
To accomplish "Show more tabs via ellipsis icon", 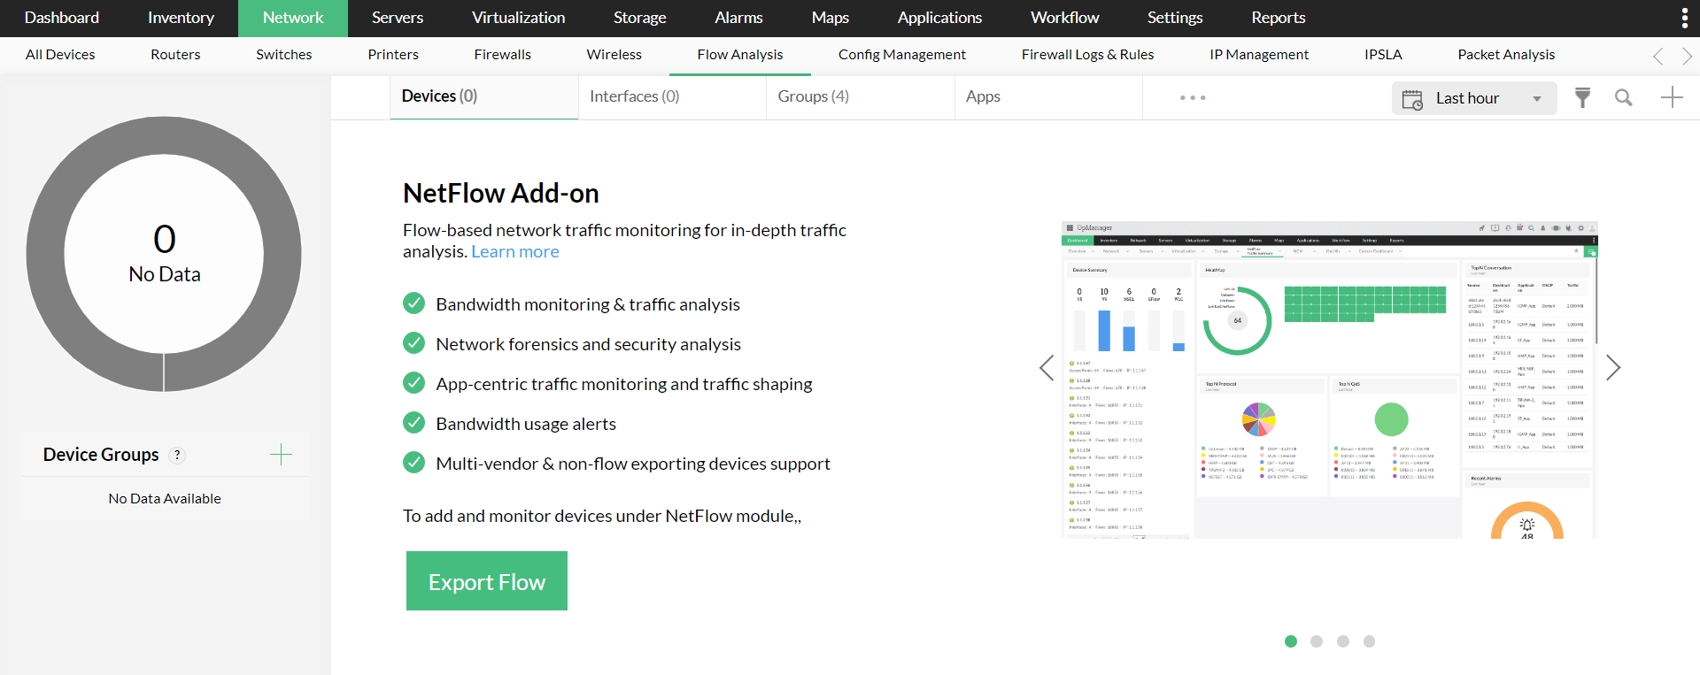I will point(1193,97).
